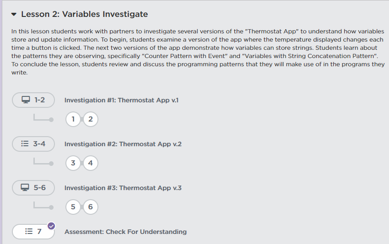
Task: Click the list icon in the 3-4 pill
Action: [25, 143]
